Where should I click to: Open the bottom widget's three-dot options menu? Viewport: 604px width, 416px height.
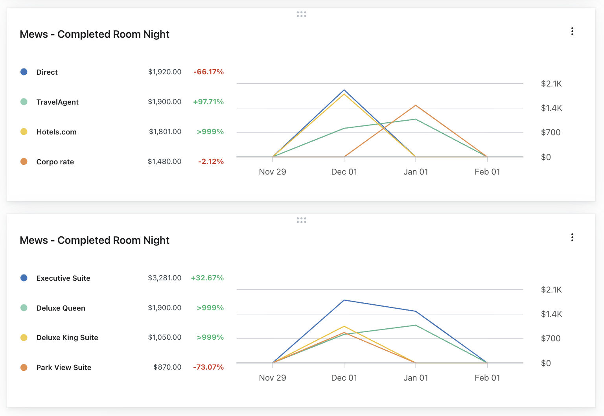click(572, 237)
